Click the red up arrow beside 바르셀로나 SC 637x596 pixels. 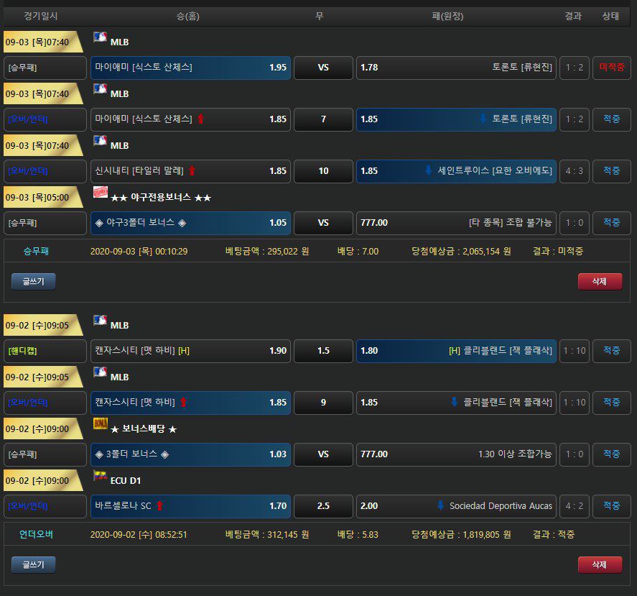[x=159, y=506]
